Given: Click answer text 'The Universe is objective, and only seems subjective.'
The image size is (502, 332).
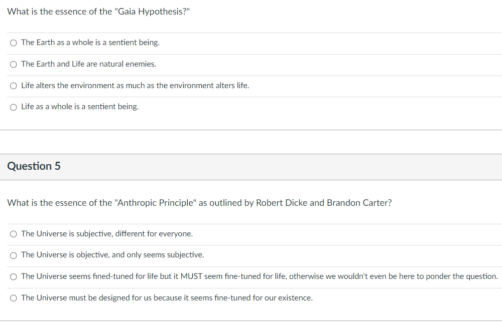Looking at the screenshot, I should [x=112, y=255].
